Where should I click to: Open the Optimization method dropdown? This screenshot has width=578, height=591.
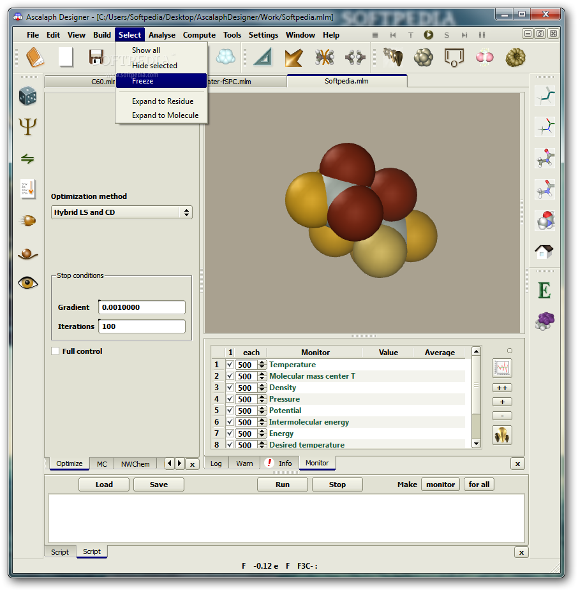coord(121,212)
